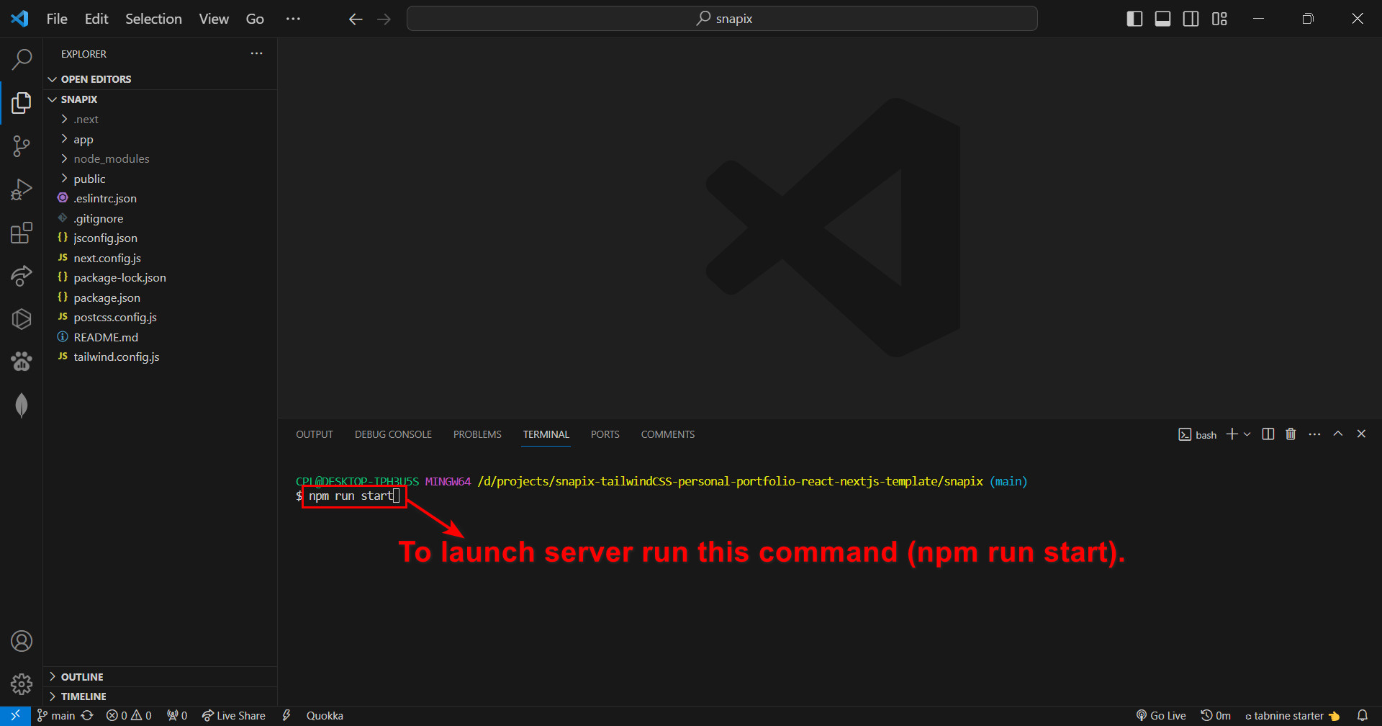Switch to the DEBUG CONSOLE tab
Image resolution: width=1382 pixels, height=726 pixels.
[x=393, y=434]
